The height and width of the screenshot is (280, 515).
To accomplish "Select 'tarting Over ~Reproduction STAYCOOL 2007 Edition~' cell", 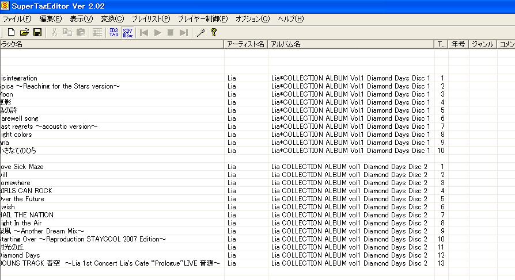I will 112,239.
